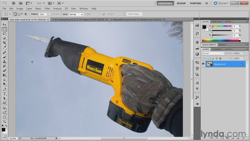Close the Saw with mask.tif tab
This screenshot has width=250, height=141.
pos(48,20)
